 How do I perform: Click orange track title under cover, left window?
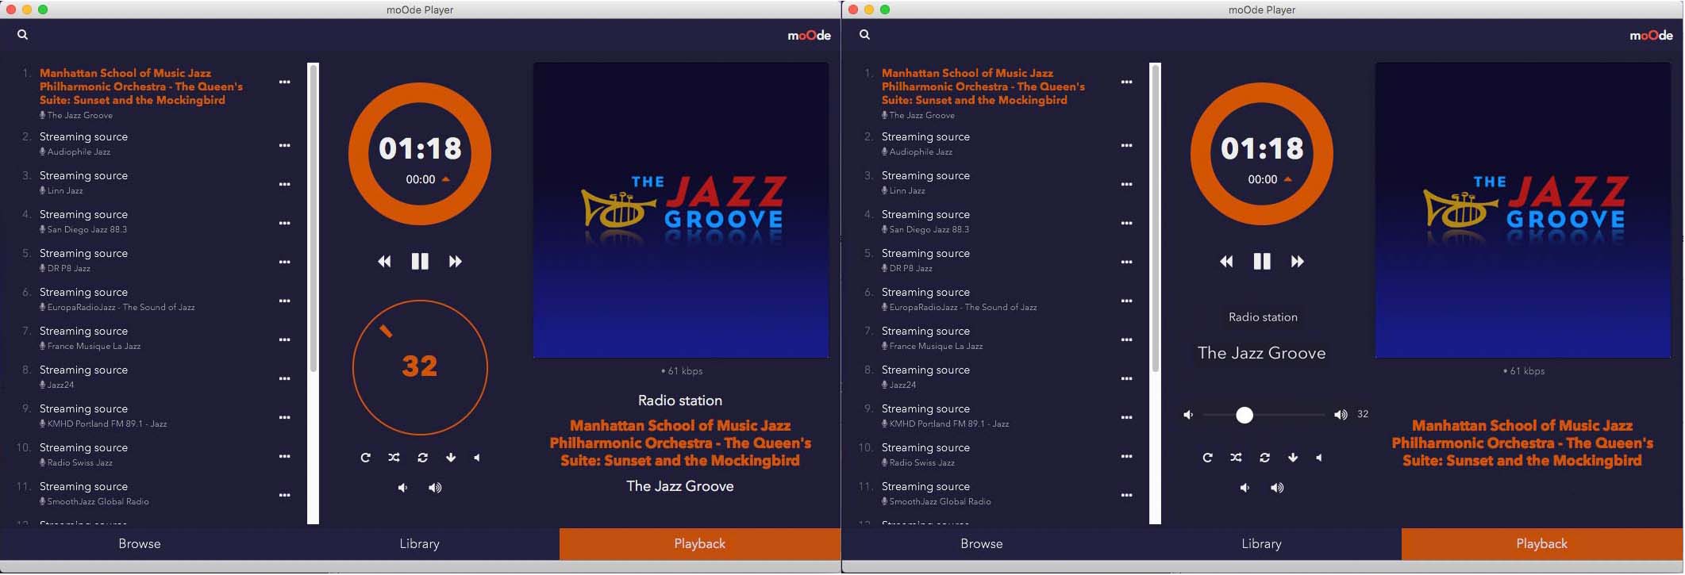(x=680, y=443)
